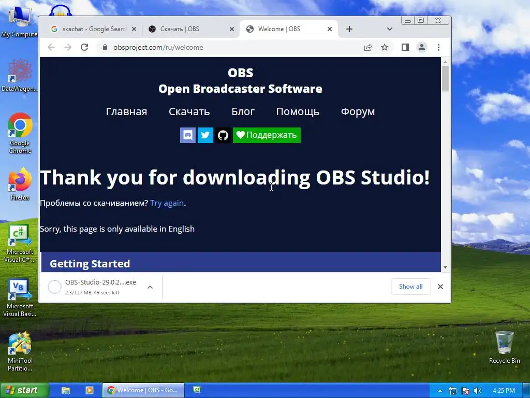Expand the tab search chevron
Screen dimensions: 530x398
(x=390, y=29)
